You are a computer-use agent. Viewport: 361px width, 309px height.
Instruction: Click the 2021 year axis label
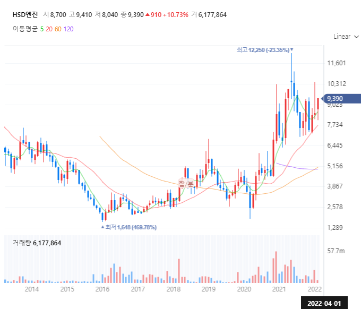279,289
